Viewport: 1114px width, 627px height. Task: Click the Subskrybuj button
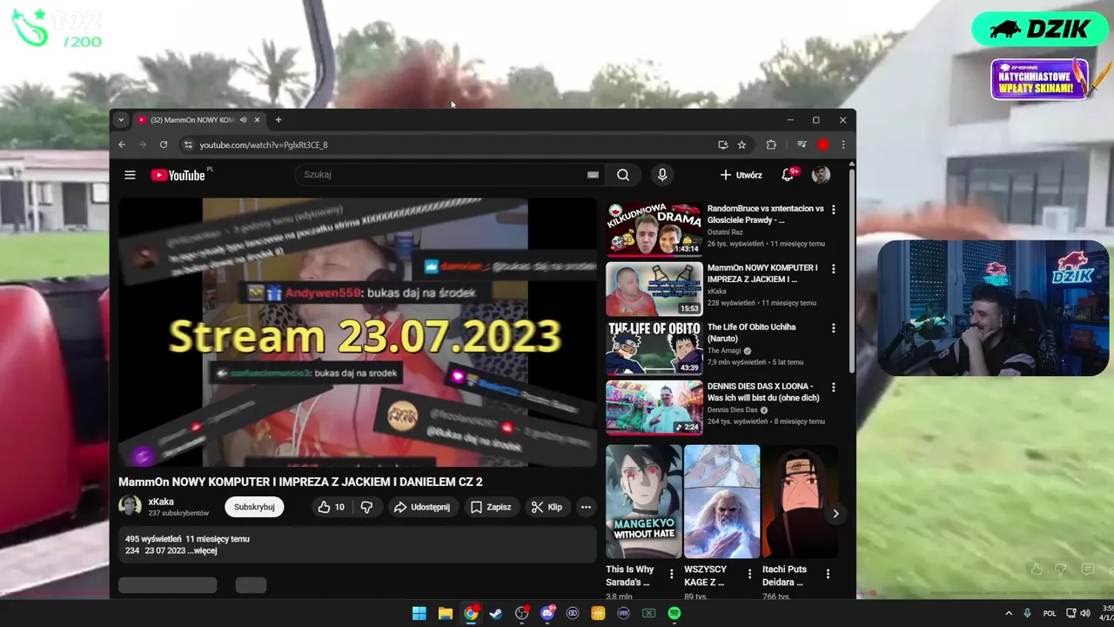254,507
